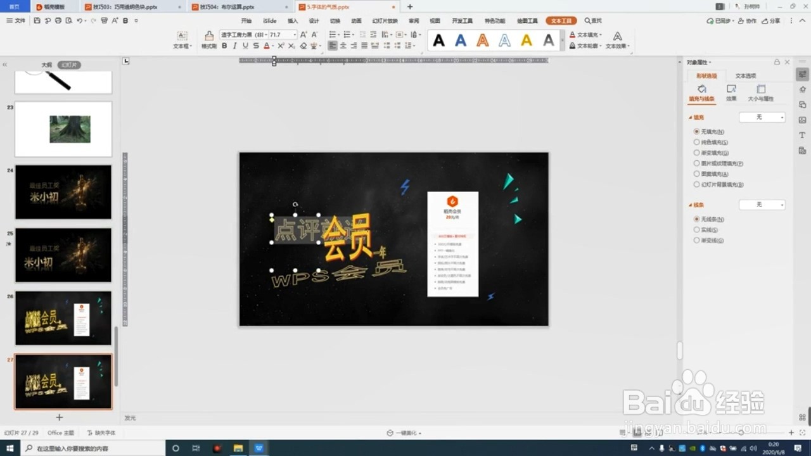Click the Redo arrow icon

[94, 21]
